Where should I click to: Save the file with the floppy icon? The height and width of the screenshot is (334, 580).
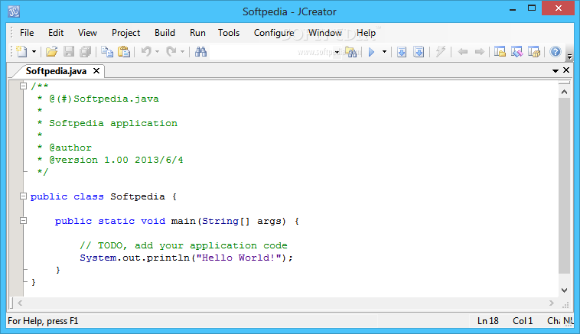pos(69,52)
